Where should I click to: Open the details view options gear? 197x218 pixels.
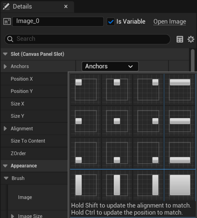click(191, 39)
